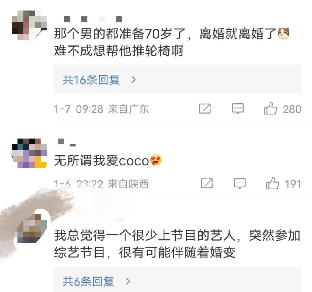The image size is (312, 292).
Task: Open the second commenter's username
Action: pos(67,142)
